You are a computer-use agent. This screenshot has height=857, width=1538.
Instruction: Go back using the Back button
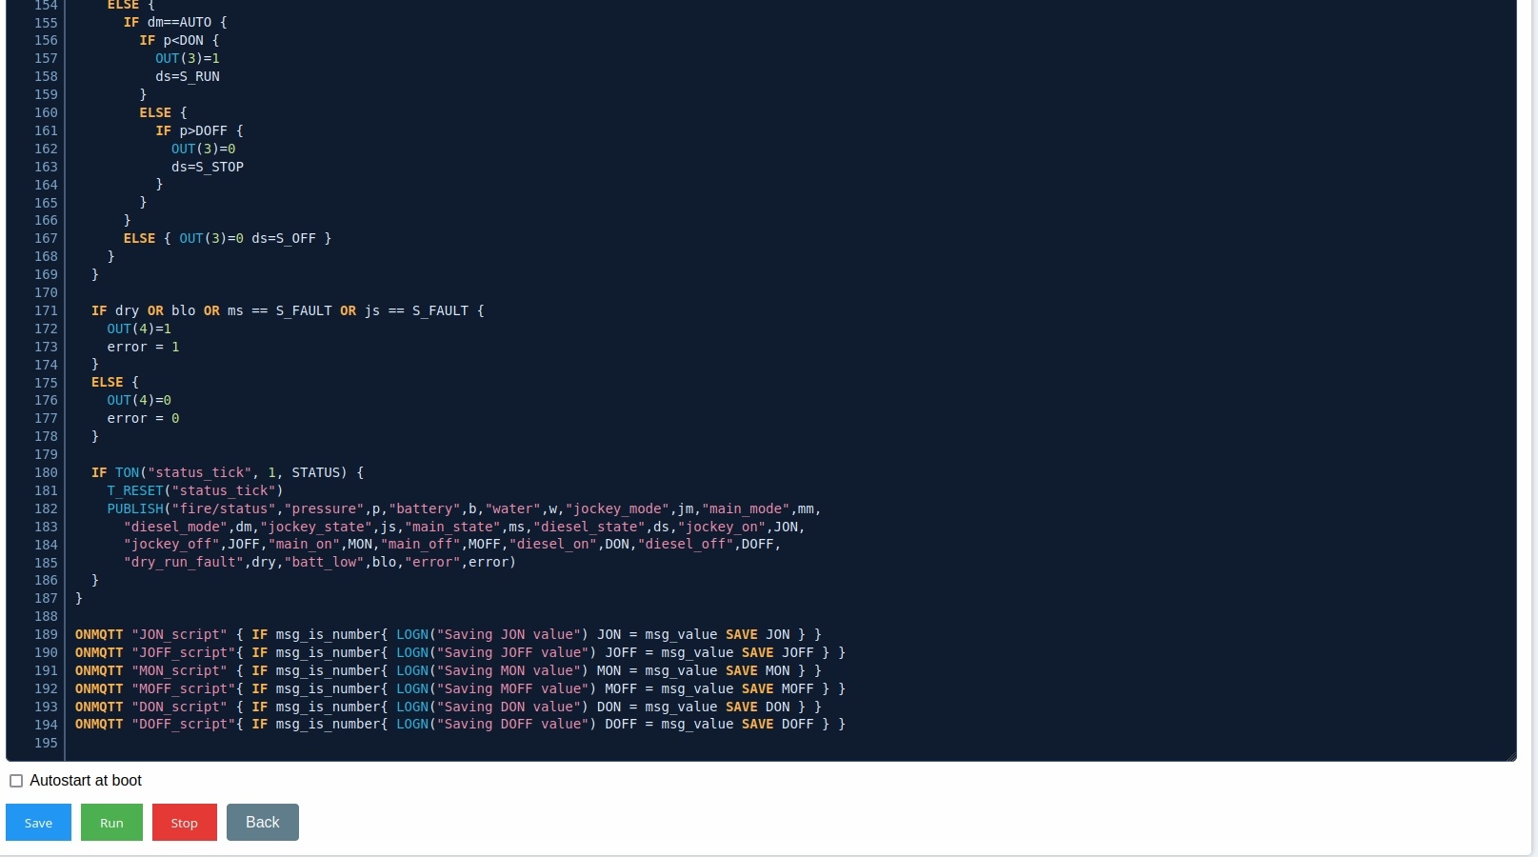coord(262,823)
